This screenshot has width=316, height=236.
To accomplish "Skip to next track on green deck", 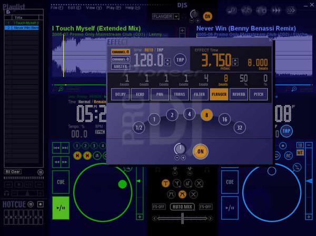I will click(65, 148).
